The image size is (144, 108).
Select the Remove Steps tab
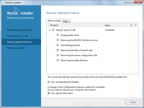[x=55, y=21]
